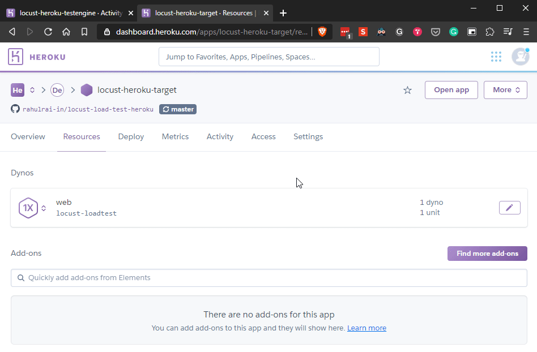Reload the page with refresh icon
The height and width of the screenshot is (352, 537).
coord(48,32)
